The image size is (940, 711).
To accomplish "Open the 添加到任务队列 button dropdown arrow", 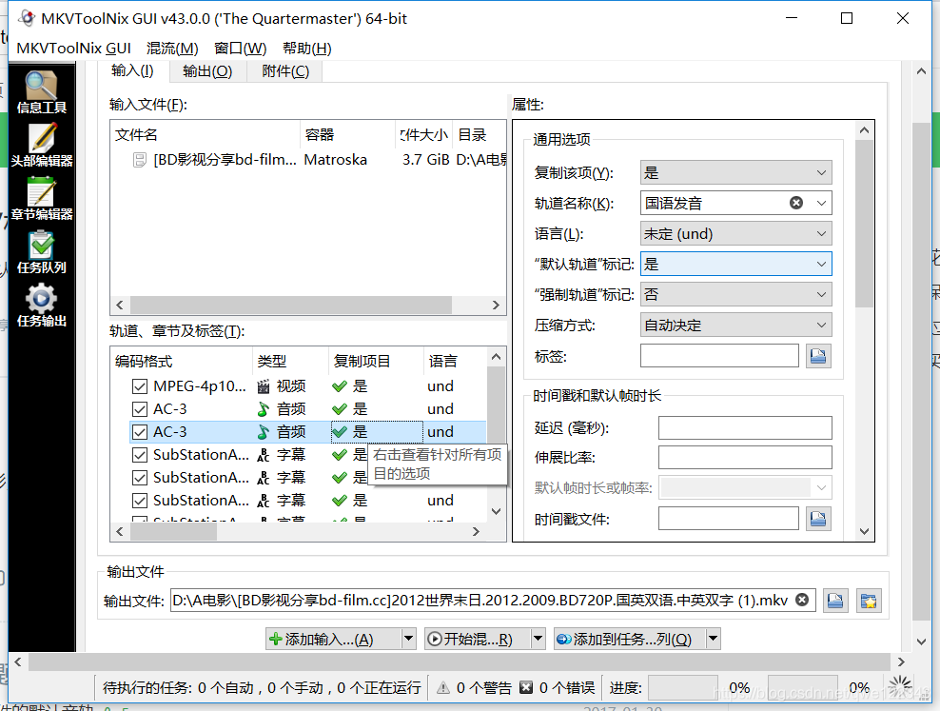I will 713,639.
